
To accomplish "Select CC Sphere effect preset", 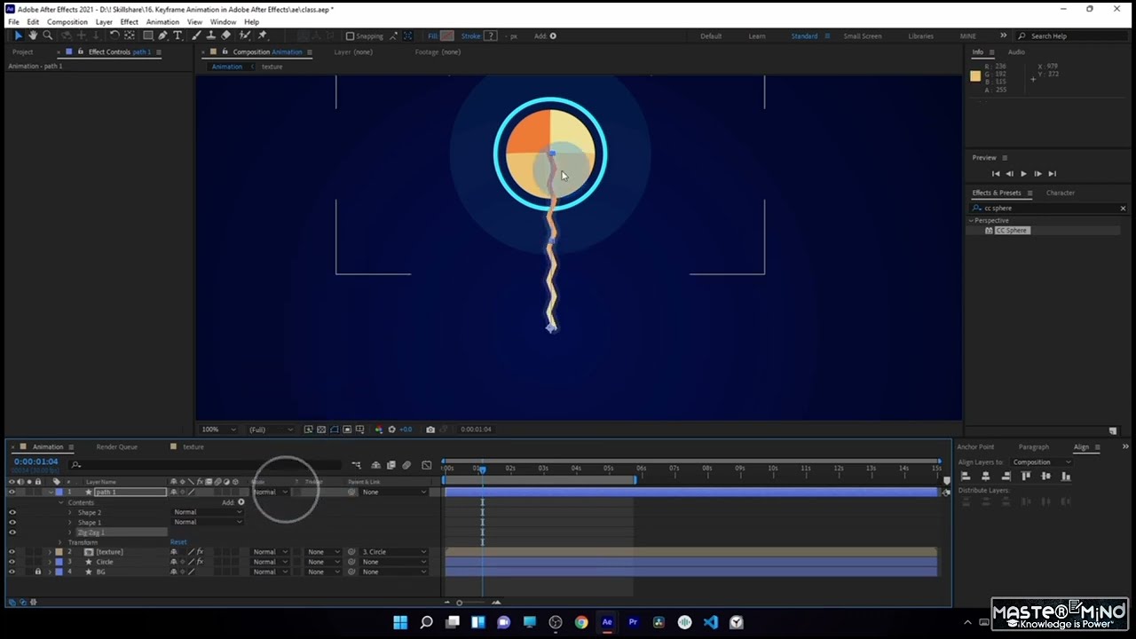I will [1011, 231].
